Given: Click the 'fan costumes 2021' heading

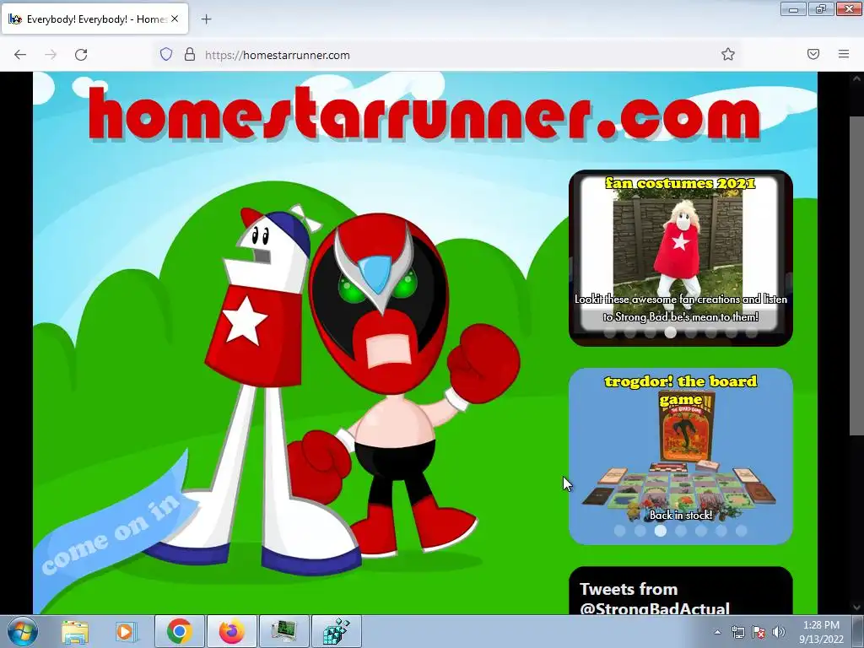Looking at the screenshot, I should (681, 183).
